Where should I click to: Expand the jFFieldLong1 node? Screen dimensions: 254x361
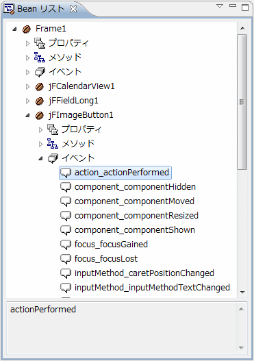(x=28, y=101)
